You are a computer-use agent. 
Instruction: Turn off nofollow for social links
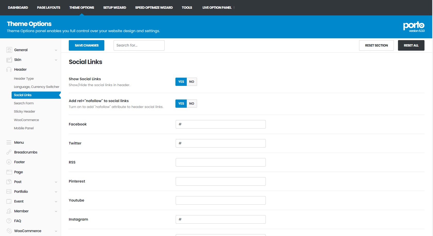(192, 104)
